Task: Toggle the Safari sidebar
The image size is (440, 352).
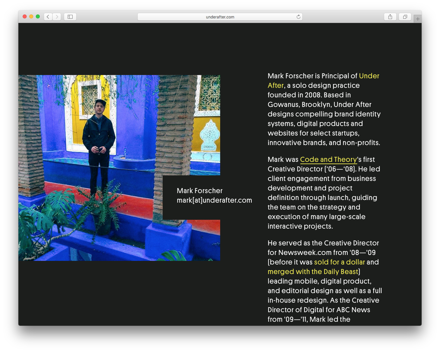Action: pyautogui.click(x=70, y=17)
